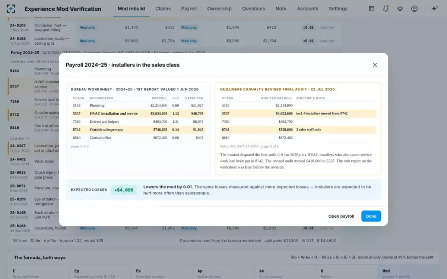This screenshot has height=279, width=447.
Task: Select the 5537 HVAC row in bureau worksheet
Action: coord(138,113)
